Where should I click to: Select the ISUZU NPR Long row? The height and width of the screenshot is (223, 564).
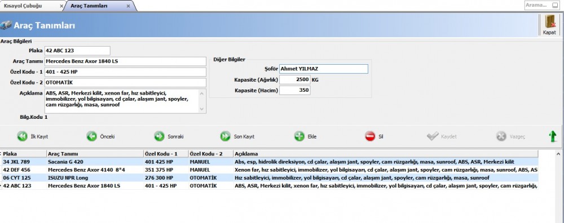269,178
